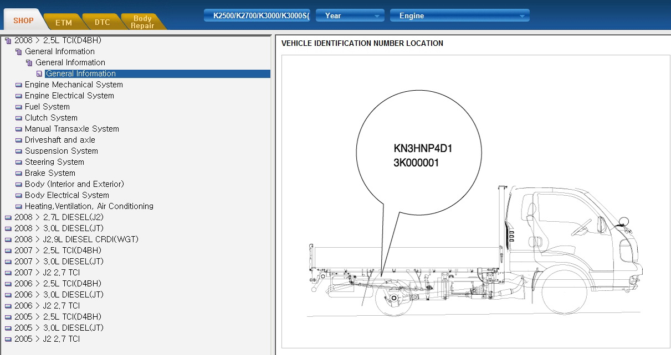The image size is (671, 355).
Task: Open the Year dropdown
Action: [350, 15]
